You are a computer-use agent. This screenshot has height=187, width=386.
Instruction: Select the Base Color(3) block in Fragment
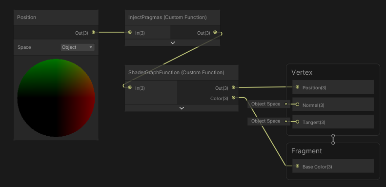(333, 166)
